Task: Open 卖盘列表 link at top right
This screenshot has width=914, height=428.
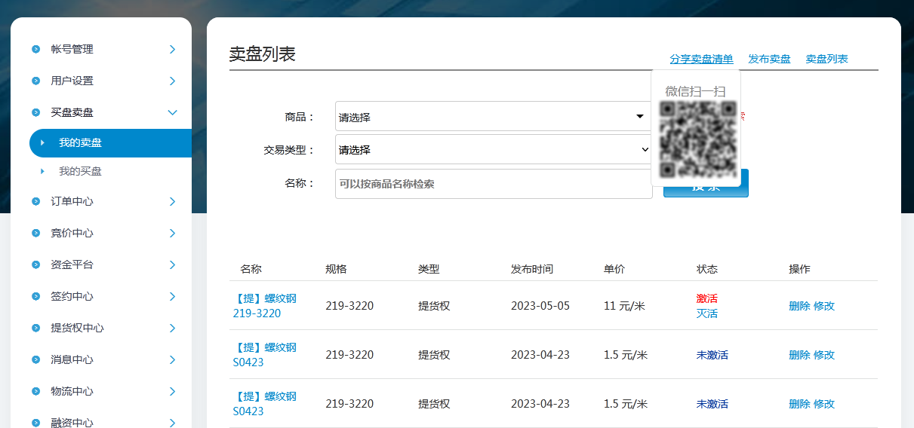Action: click(826, 59)
